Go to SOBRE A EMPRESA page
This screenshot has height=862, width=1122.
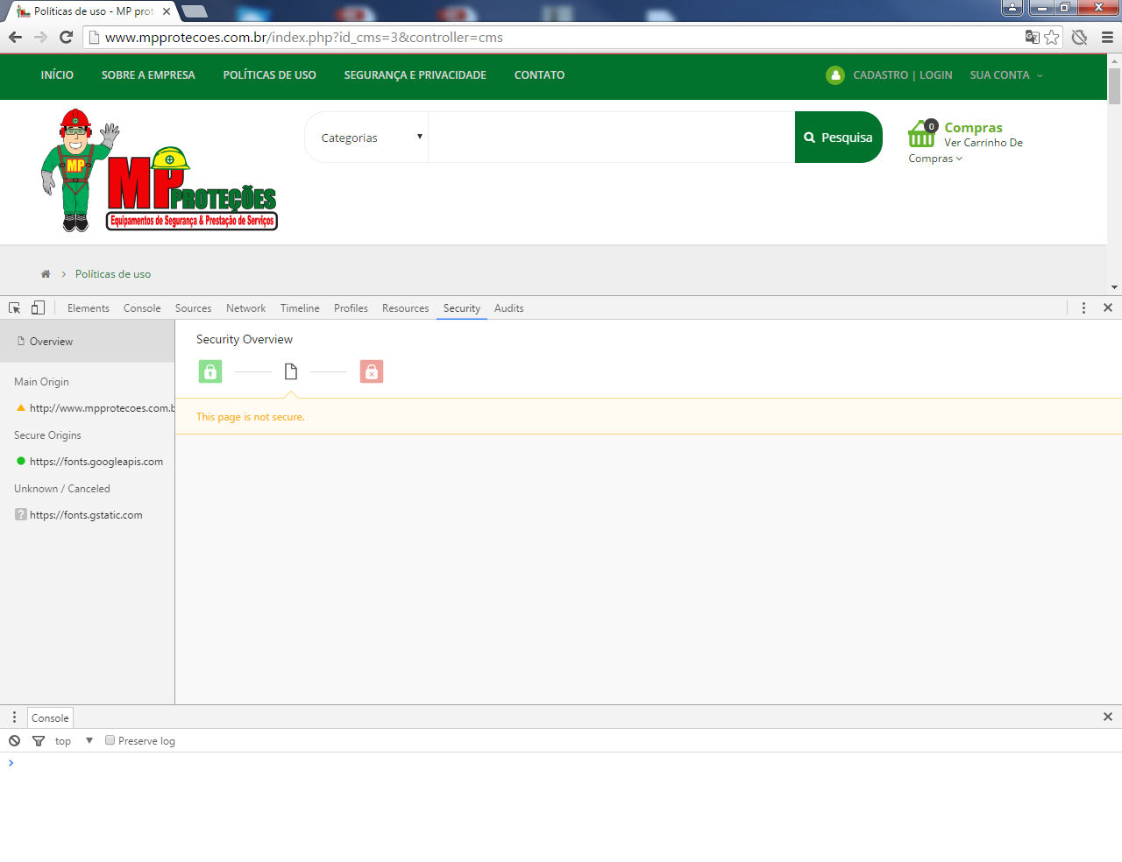[148, 75]
